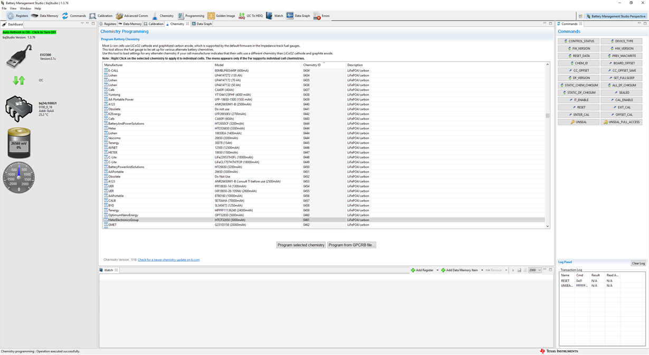Sort by the Manufacturer column header
Screen dimensions: 649x355
click(x=158, y=65)
